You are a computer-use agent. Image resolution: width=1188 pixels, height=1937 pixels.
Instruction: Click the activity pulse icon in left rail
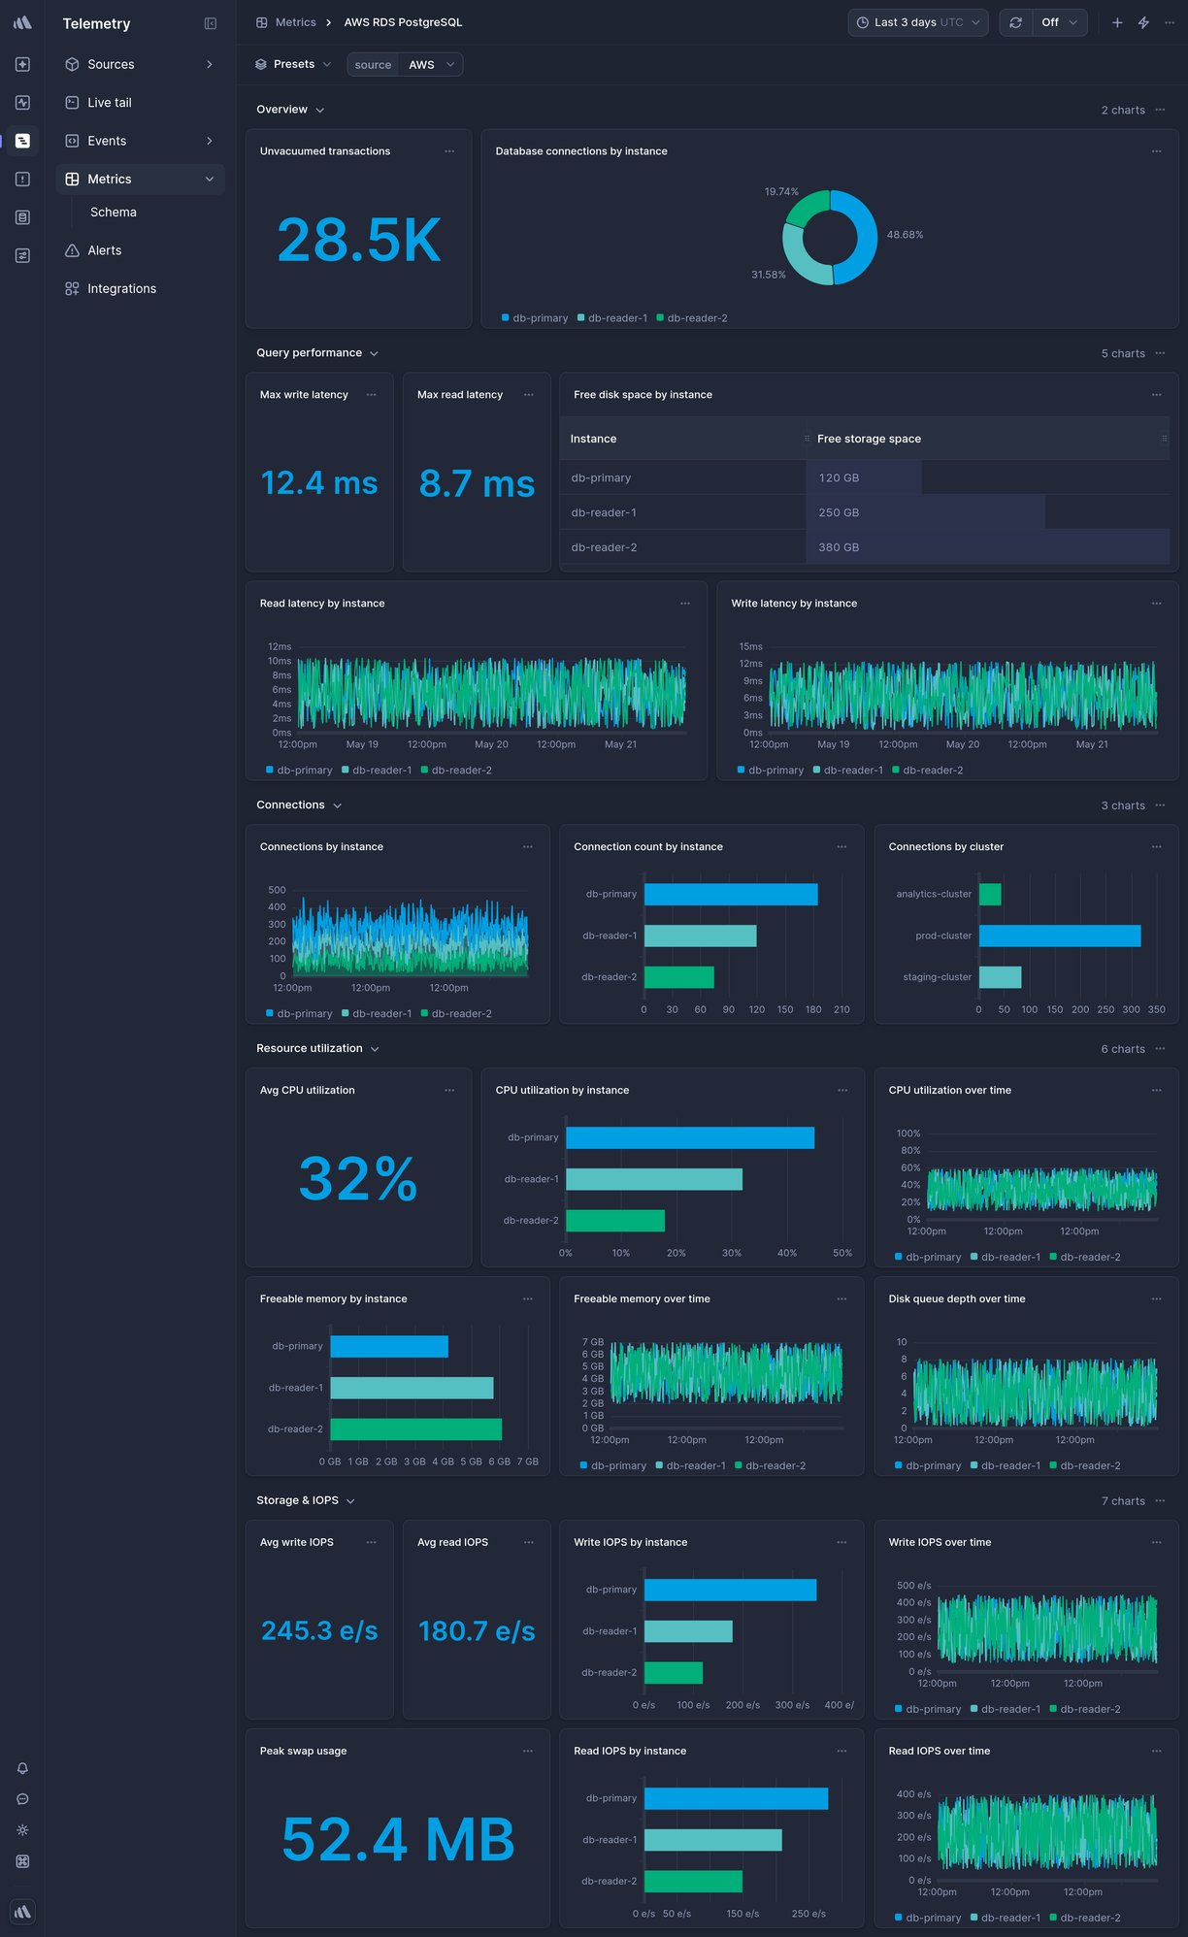(x=22, y=102)
